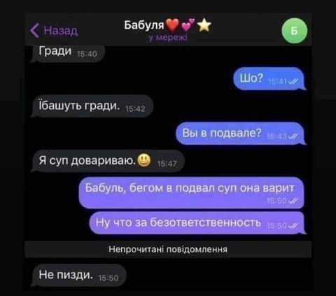Select the Бабуль, бегом в подвал message
The width and height of the screenshot is (336, 296).
point(192,192)
